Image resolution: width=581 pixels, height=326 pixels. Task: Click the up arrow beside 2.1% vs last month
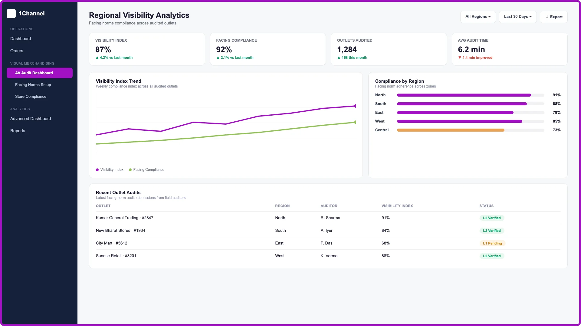pos(218,58)
